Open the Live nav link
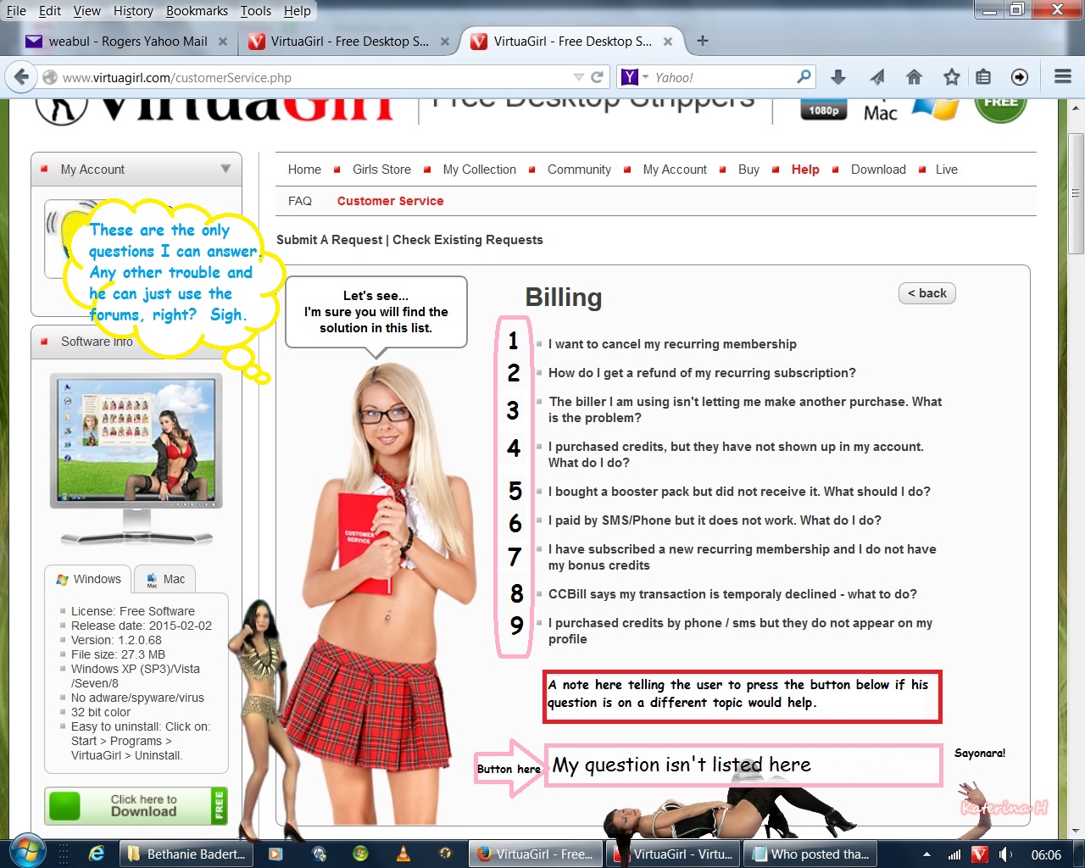 click(947, 170)
